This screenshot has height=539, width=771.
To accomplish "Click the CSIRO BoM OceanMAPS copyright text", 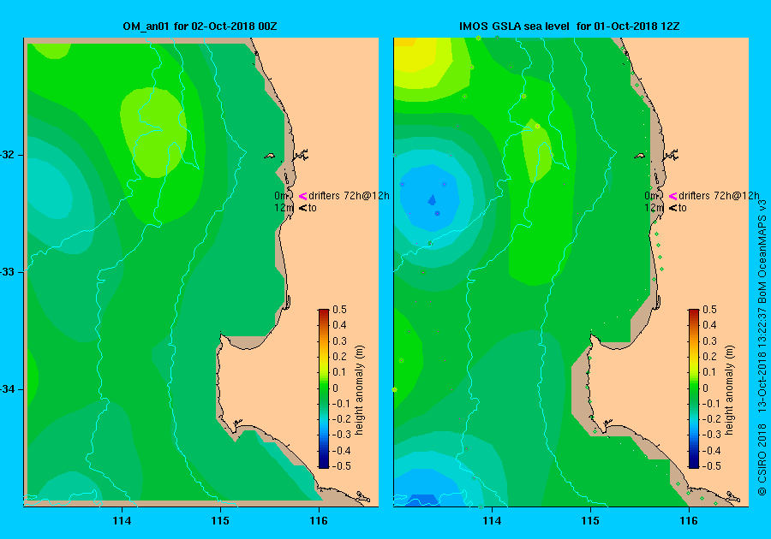I will point(762,346).
